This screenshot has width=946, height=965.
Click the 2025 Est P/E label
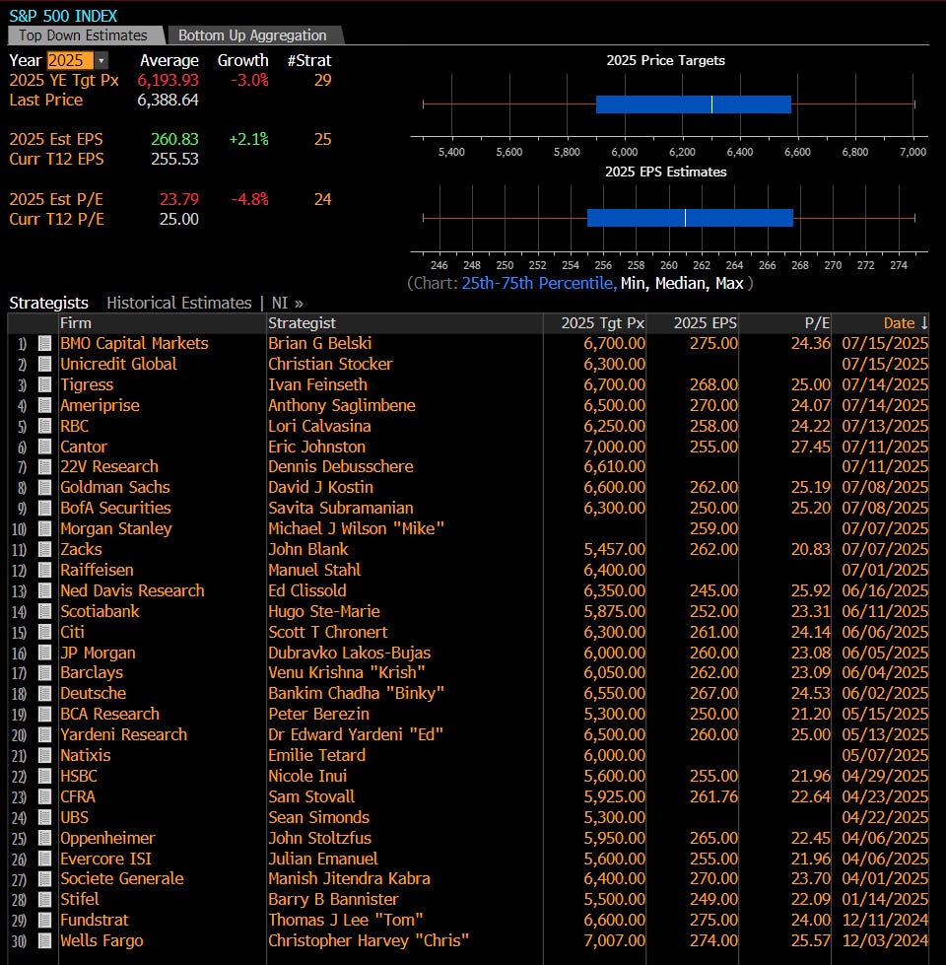56,199
